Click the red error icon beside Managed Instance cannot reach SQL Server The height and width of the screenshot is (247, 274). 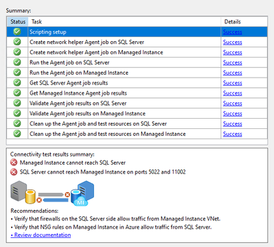point(14,163)
